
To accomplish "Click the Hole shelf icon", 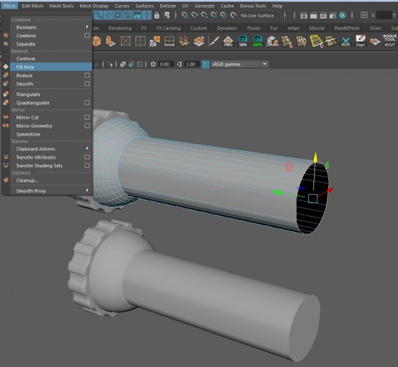I will point(228,41).
